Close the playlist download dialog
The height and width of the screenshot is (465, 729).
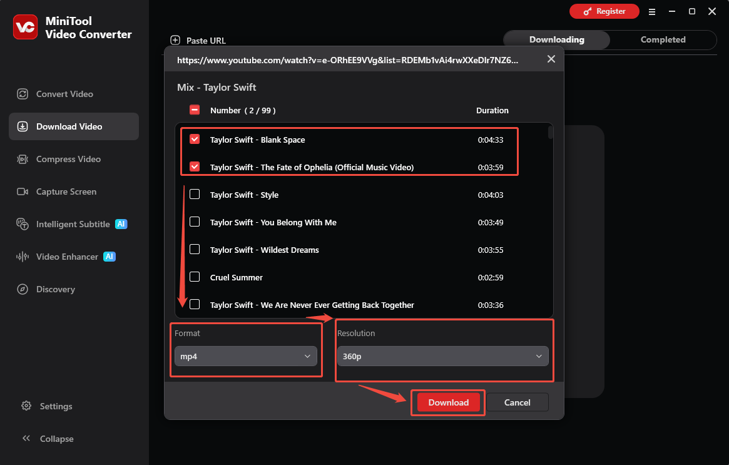point(551,59)
